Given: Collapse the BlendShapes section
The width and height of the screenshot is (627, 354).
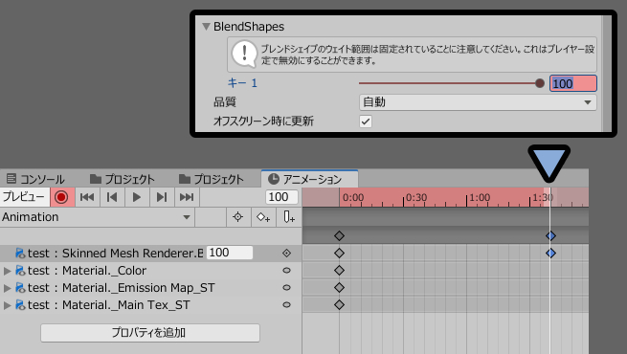Looking at the screenshot, I should click(x=206, y=27).
